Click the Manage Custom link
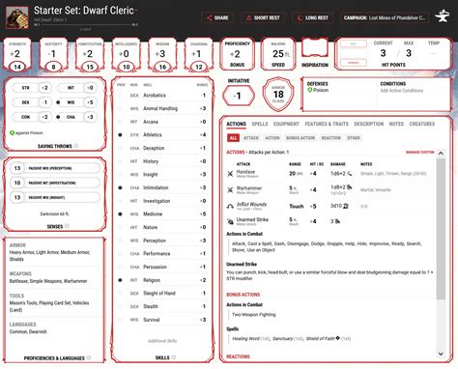The height and width of the screenshot is (369, 458). (419, 152)
